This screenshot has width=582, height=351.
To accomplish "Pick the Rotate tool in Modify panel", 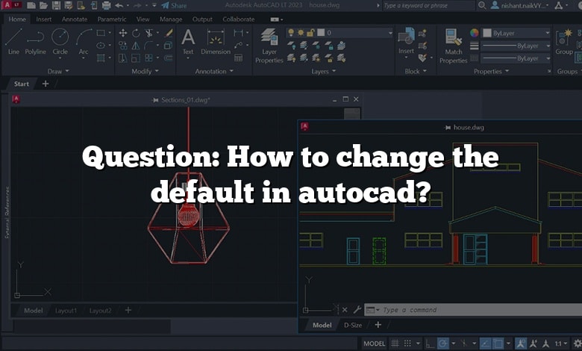I will (136, 33).
